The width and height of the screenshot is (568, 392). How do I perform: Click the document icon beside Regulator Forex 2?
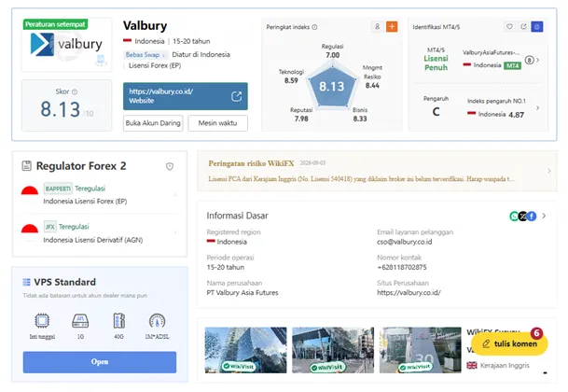[x=26, y=166]
